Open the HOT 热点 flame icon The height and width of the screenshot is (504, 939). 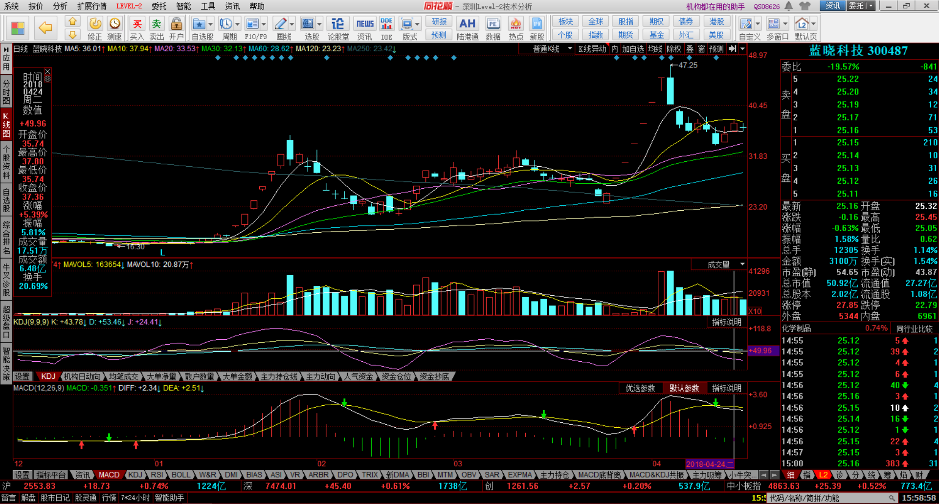click(x=515, y=28)
